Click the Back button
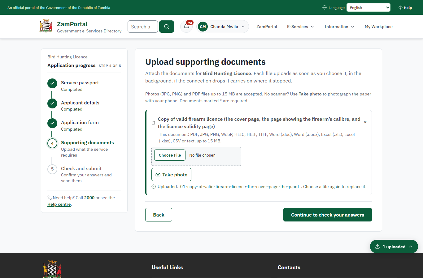Screen dimensions: 423x278 pyautogui.click(x=159, y=215)
